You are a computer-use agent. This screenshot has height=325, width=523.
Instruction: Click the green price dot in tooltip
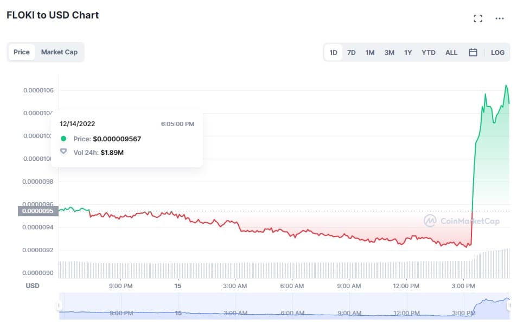tap(63, 138)
